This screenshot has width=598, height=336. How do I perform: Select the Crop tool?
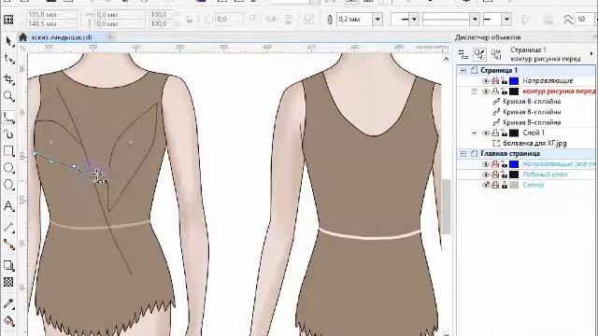8,78
